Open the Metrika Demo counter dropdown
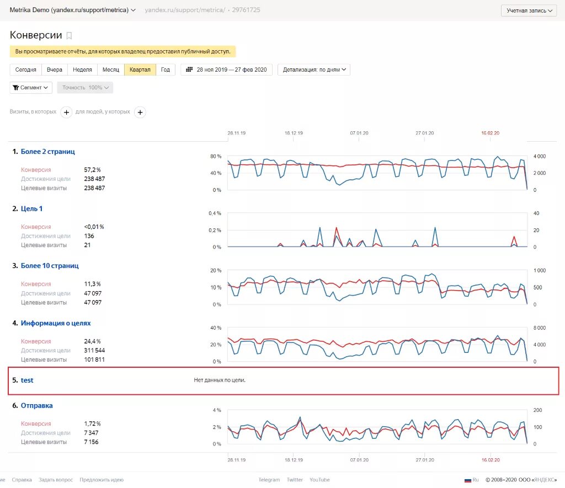This screenshot has height=488, width=565. point(72,10)
